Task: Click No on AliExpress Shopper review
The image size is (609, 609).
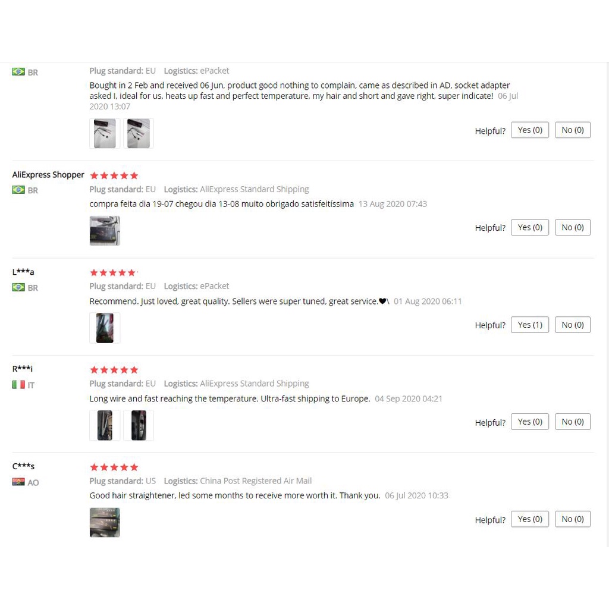Action: click(x=573, y=227)
